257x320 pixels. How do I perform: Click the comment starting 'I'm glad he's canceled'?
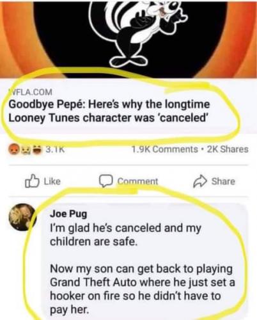(x=125, y=235)
